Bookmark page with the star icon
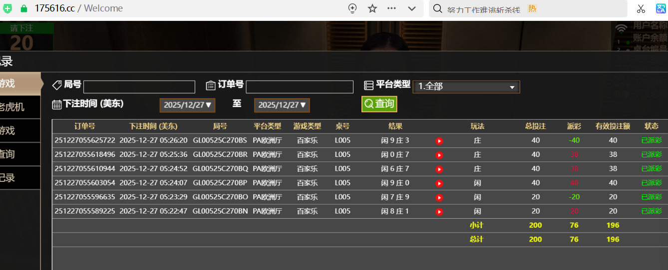The width and height of the screenshot is (668, 270). click(372, 8)
